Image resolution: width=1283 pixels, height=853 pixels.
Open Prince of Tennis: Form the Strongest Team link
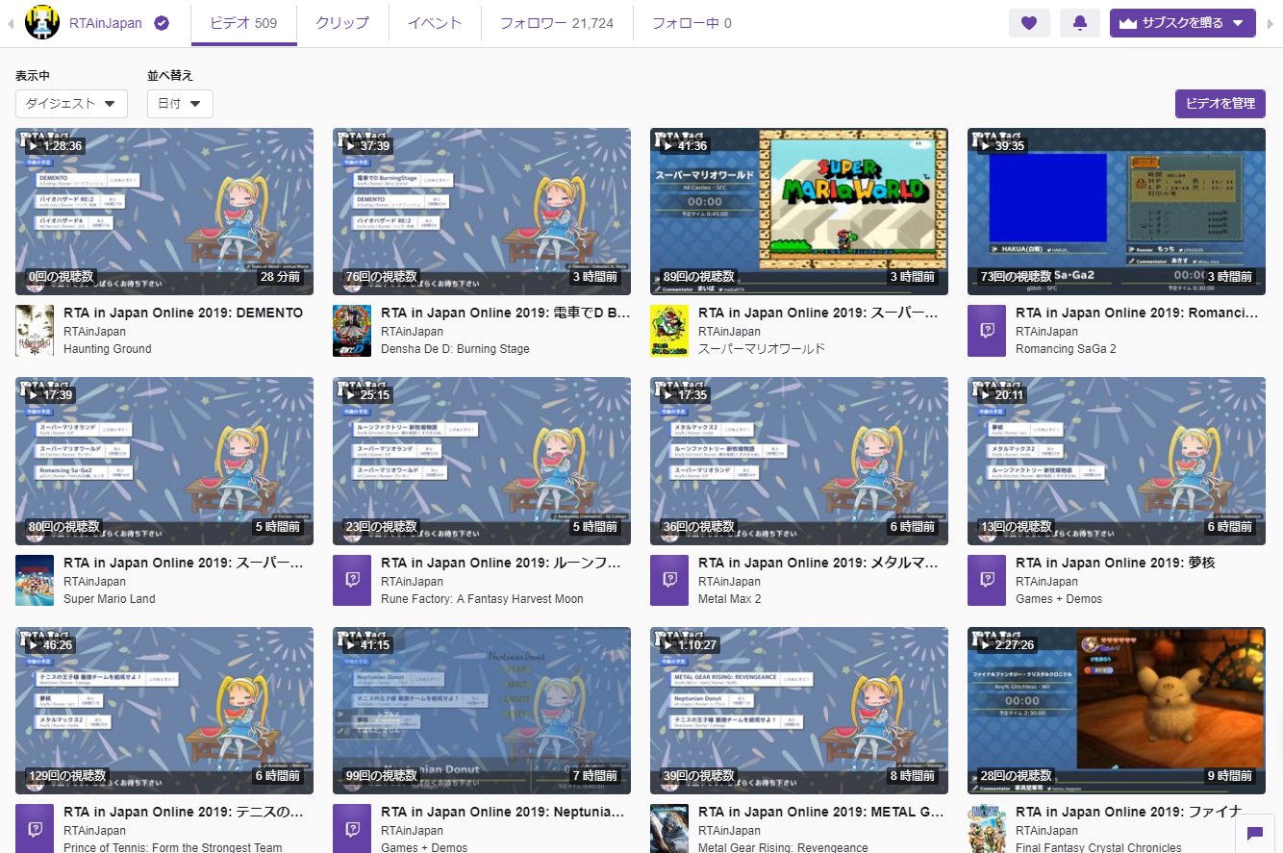[173, 847]
